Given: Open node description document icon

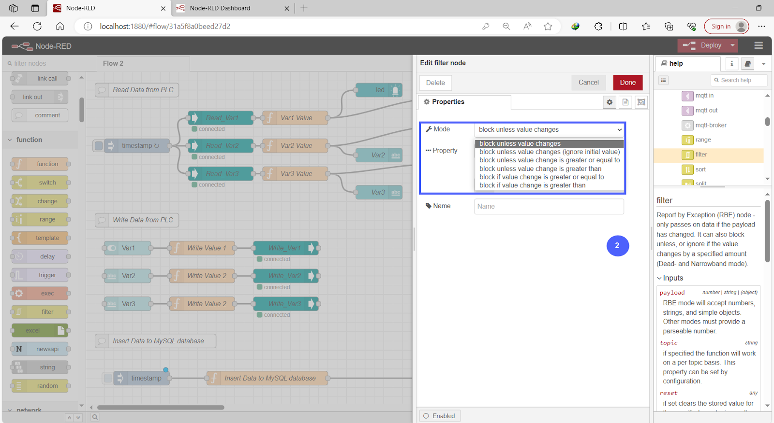Looking at the screenshot, I should coord(625,102).
